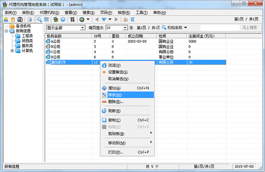Choose 增加(A) in context menu
Image resolution: width=265 pixels, height=172 pixels.
coord(127,88)
